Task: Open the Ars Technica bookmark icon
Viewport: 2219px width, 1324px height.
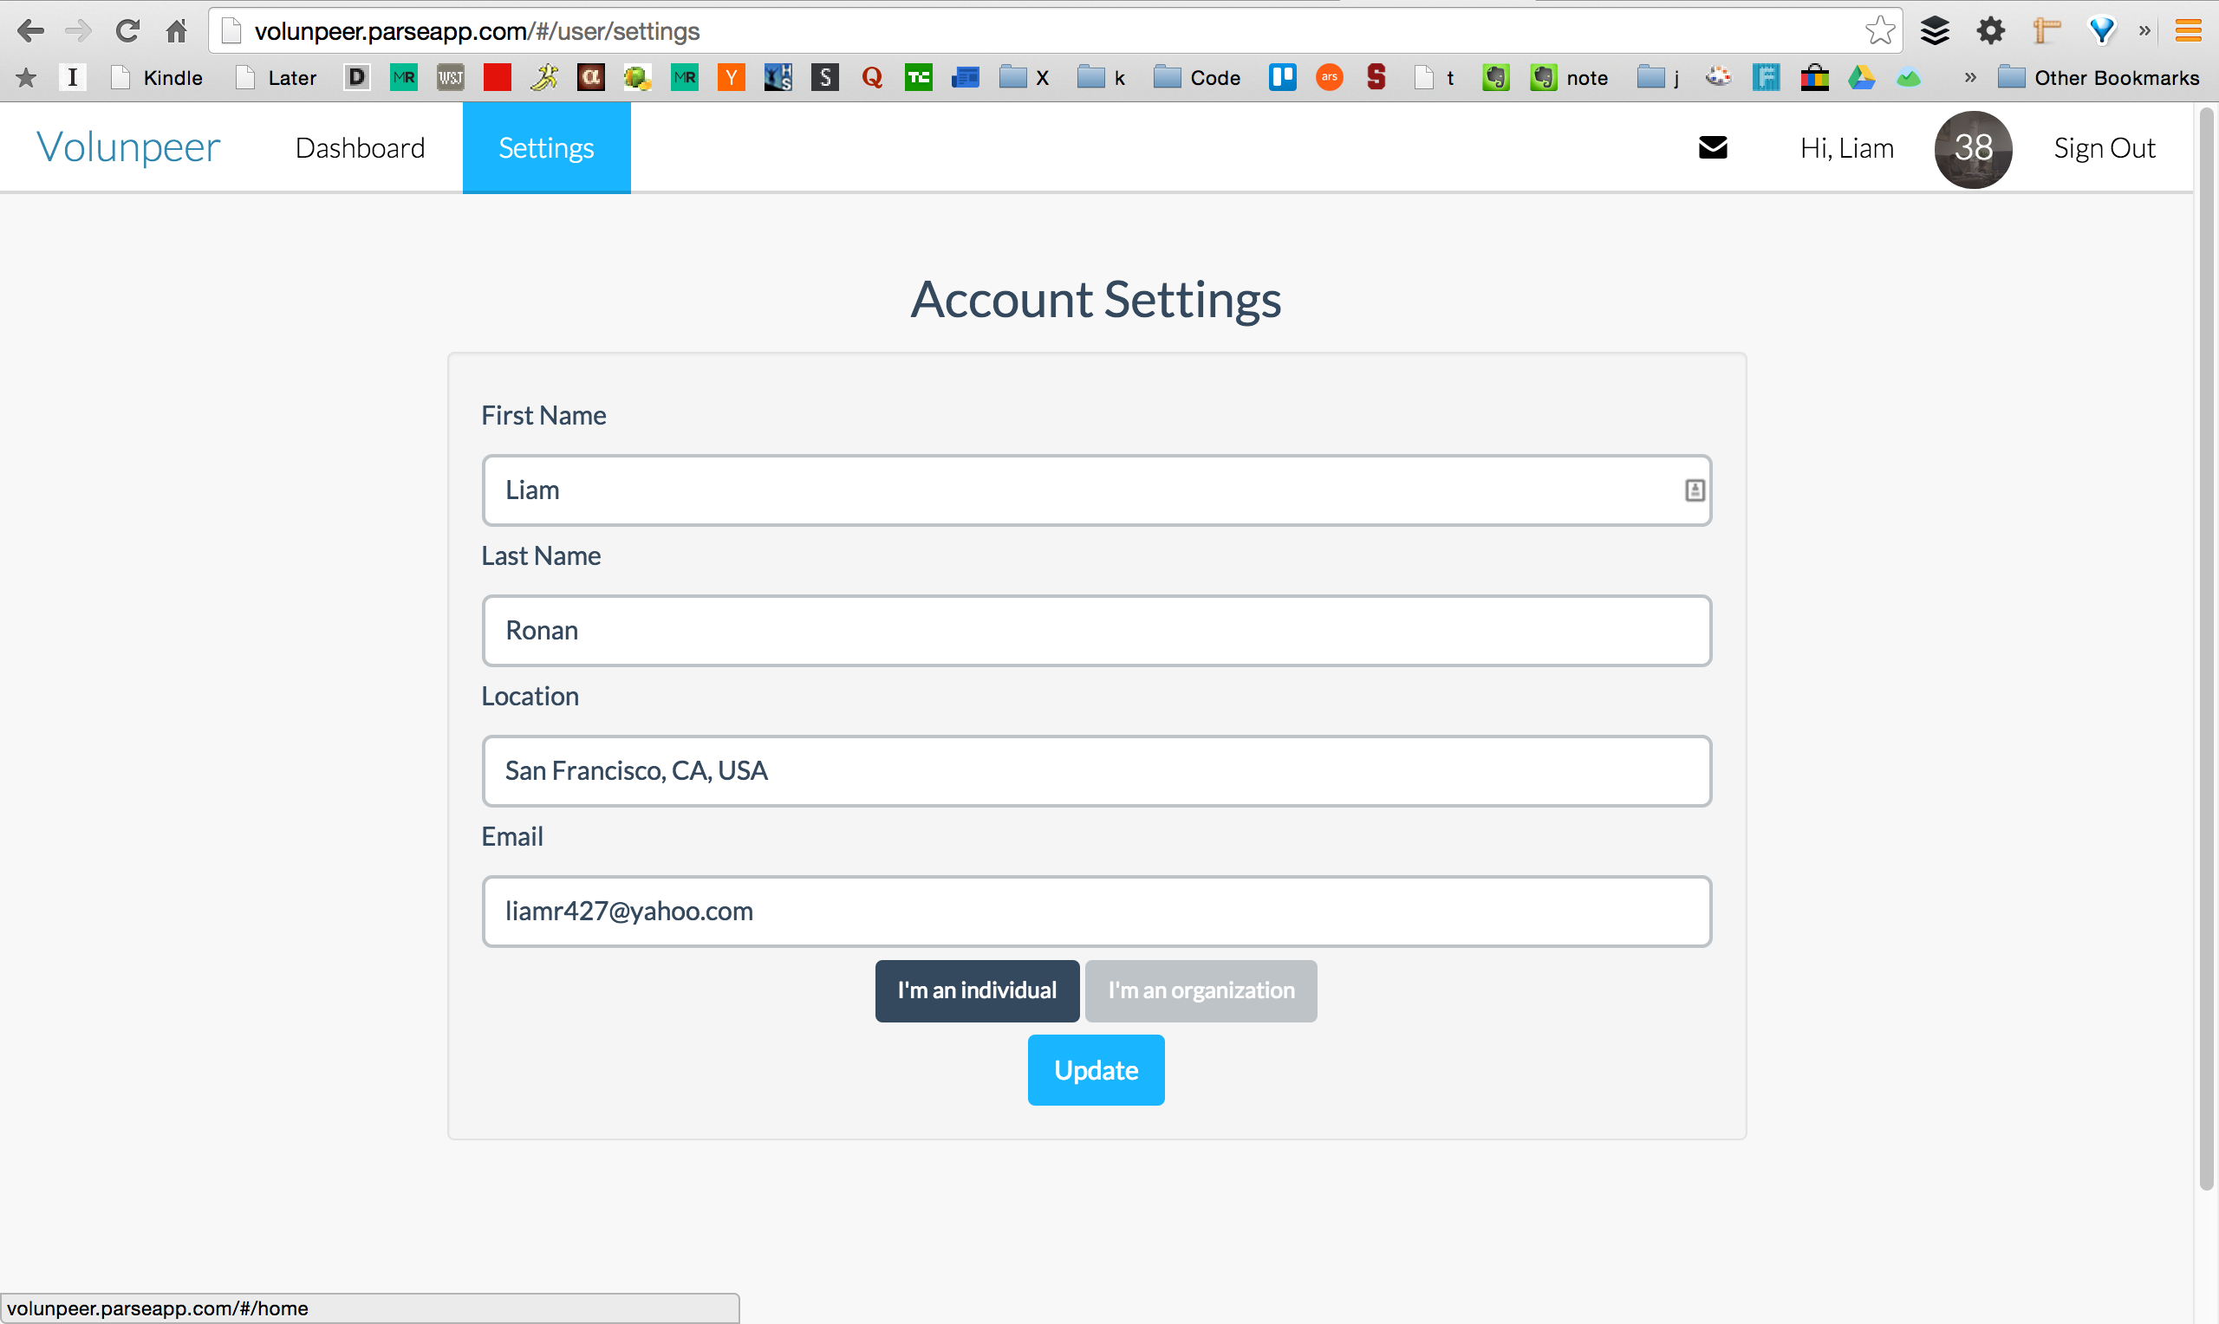Action: click(x=1329, y=78)
